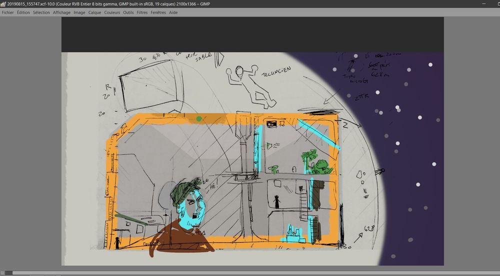
Task: Open the Sélection menu
Action: [x=41, y=12]
